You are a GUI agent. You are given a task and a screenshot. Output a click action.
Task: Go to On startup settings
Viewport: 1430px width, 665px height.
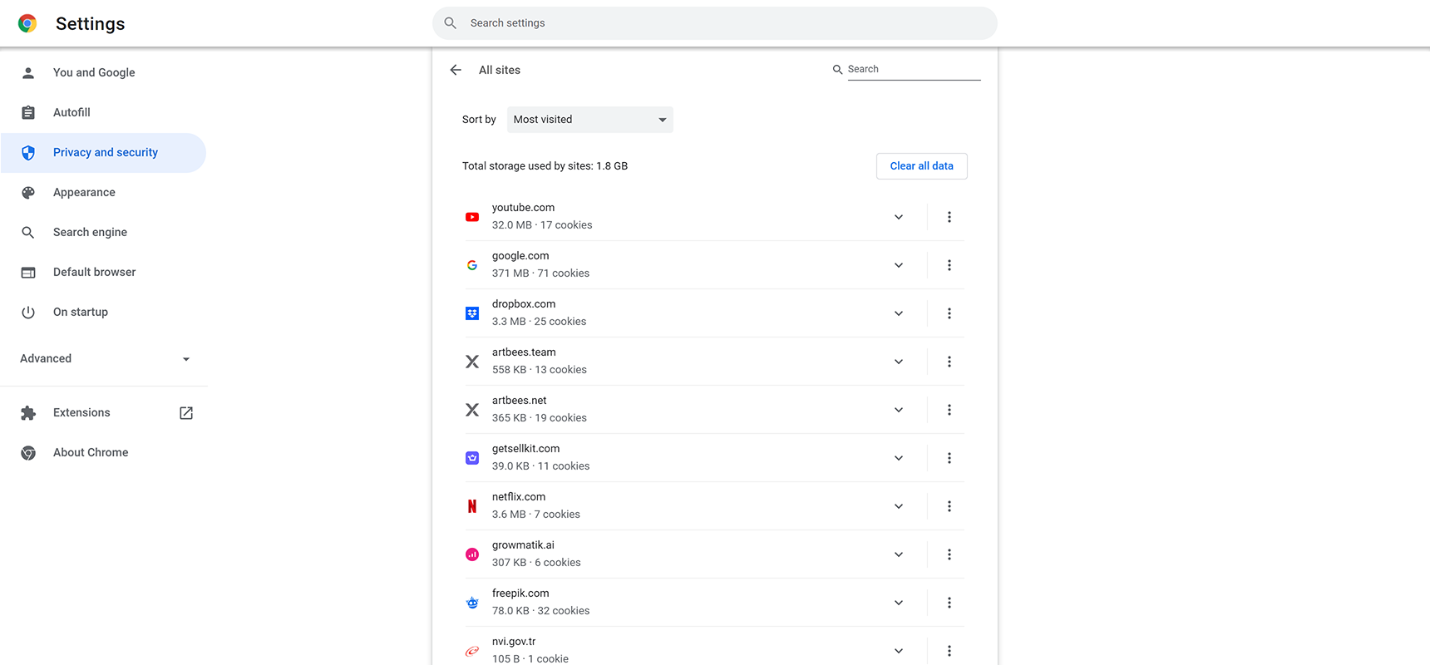[103, 313]
